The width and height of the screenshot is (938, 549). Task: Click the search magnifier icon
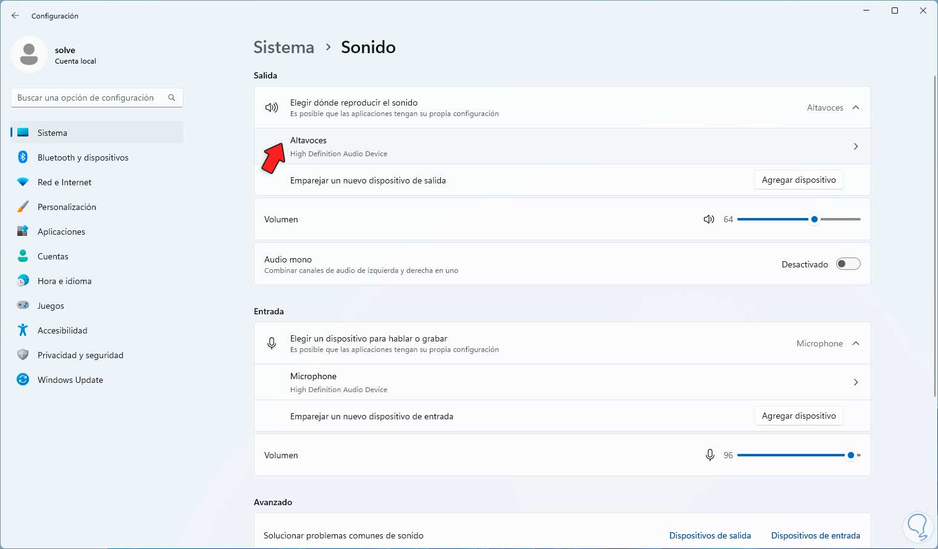172,98
